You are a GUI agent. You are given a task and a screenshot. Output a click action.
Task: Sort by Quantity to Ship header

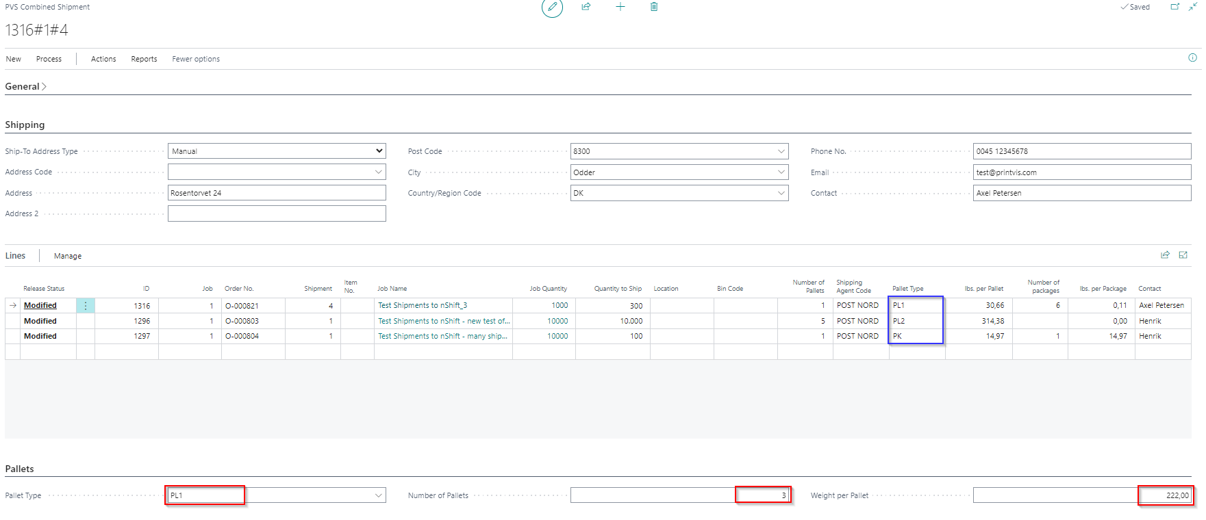(618, 289)
